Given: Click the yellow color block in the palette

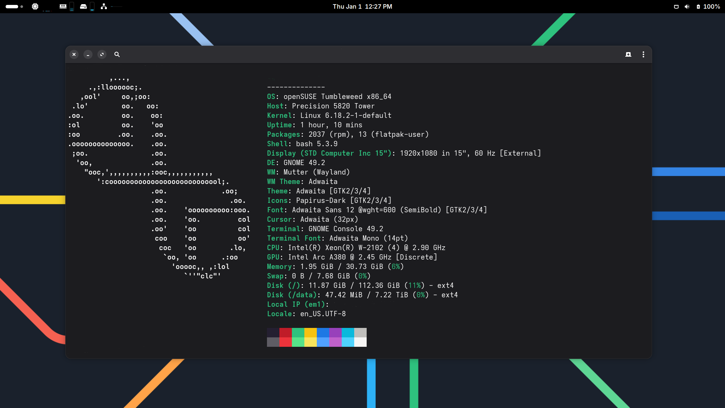Looking at the screenshot, I should pos(310,332).
